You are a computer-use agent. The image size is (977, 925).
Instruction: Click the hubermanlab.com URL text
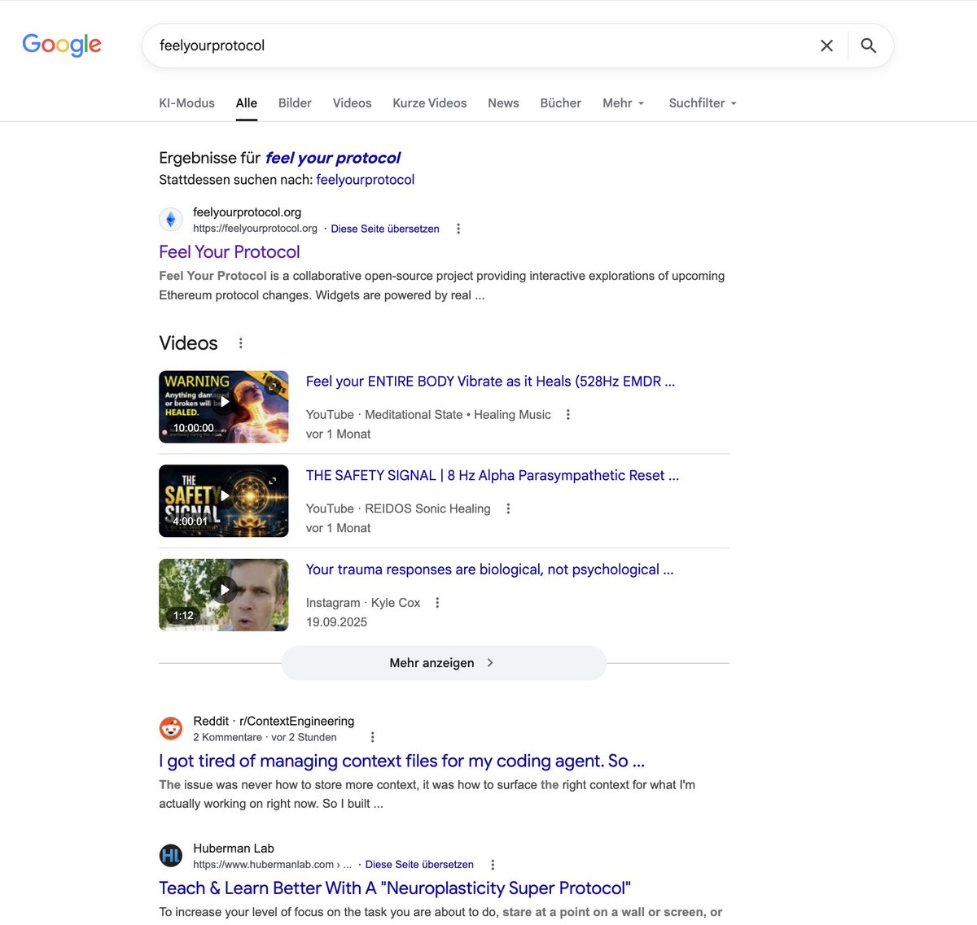click(272, 865)
